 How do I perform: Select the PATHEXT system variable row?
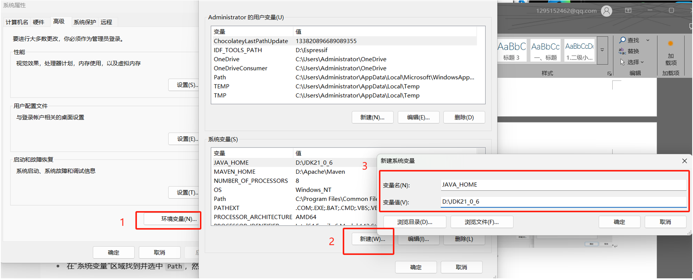[294, 208]
